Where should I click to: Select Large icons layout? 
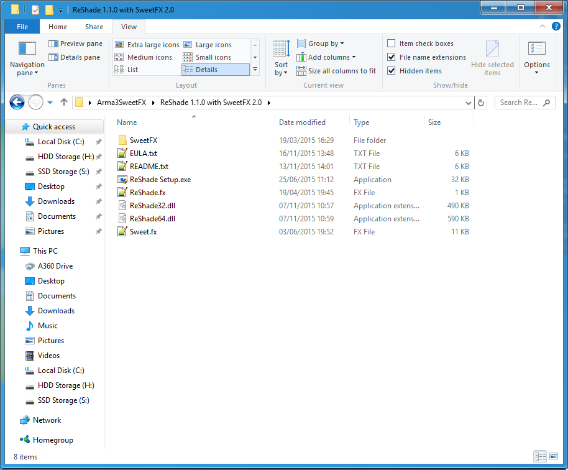pyautogui.click(x=208, y=45)
